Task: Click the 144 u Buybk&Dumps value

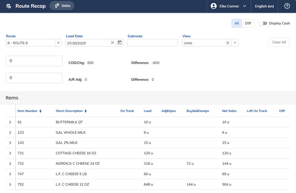Action: coord(191,184)
